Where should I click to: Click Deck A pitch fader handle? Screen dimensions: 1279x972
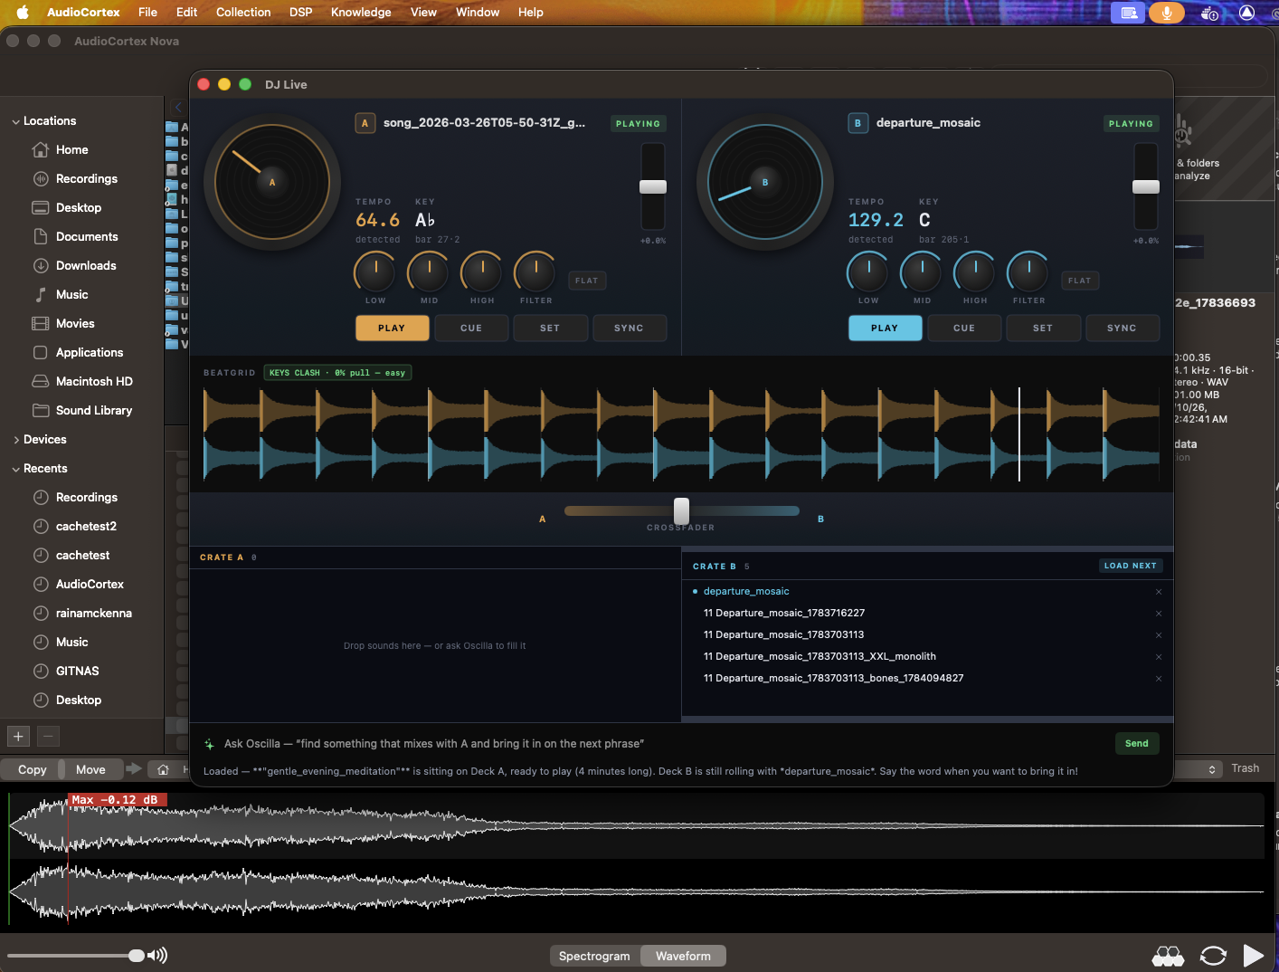coord(653,186)
